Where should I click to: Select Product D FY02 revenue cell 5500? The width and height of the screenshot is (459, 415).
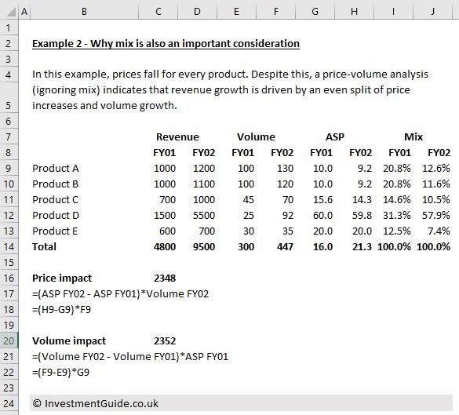click(x=204, y=216)
